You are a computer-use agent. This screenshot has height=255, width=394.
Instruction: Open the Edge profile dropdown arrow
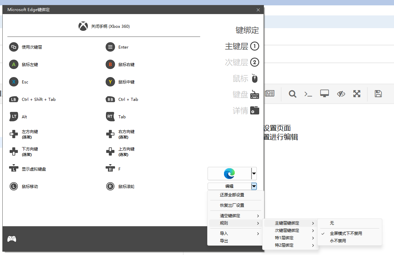click(x=254, y=174)
